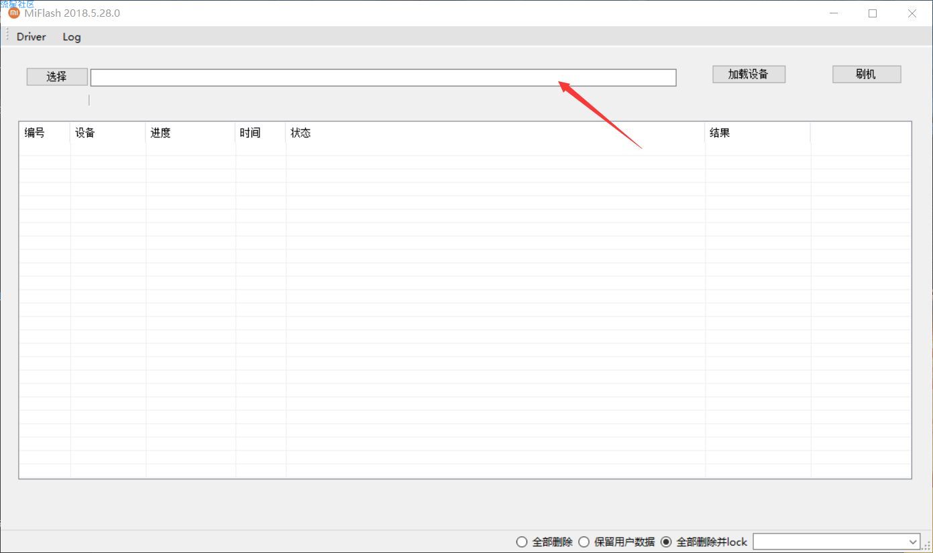Close the MiFlash window
The image size is (933, 553).
pos(912,13)
